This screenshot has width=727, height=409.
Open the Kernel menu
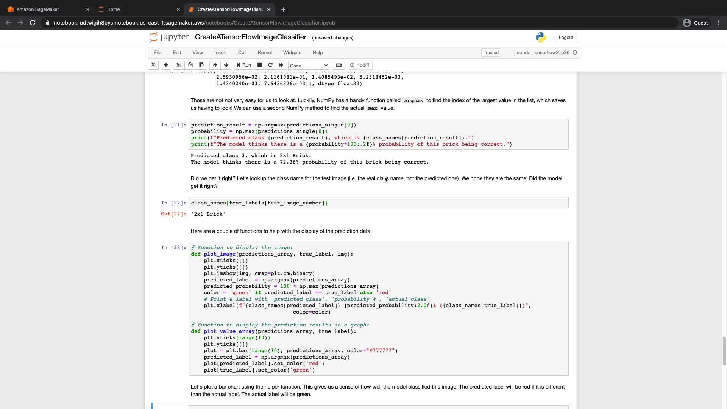[x=265, y=53]
